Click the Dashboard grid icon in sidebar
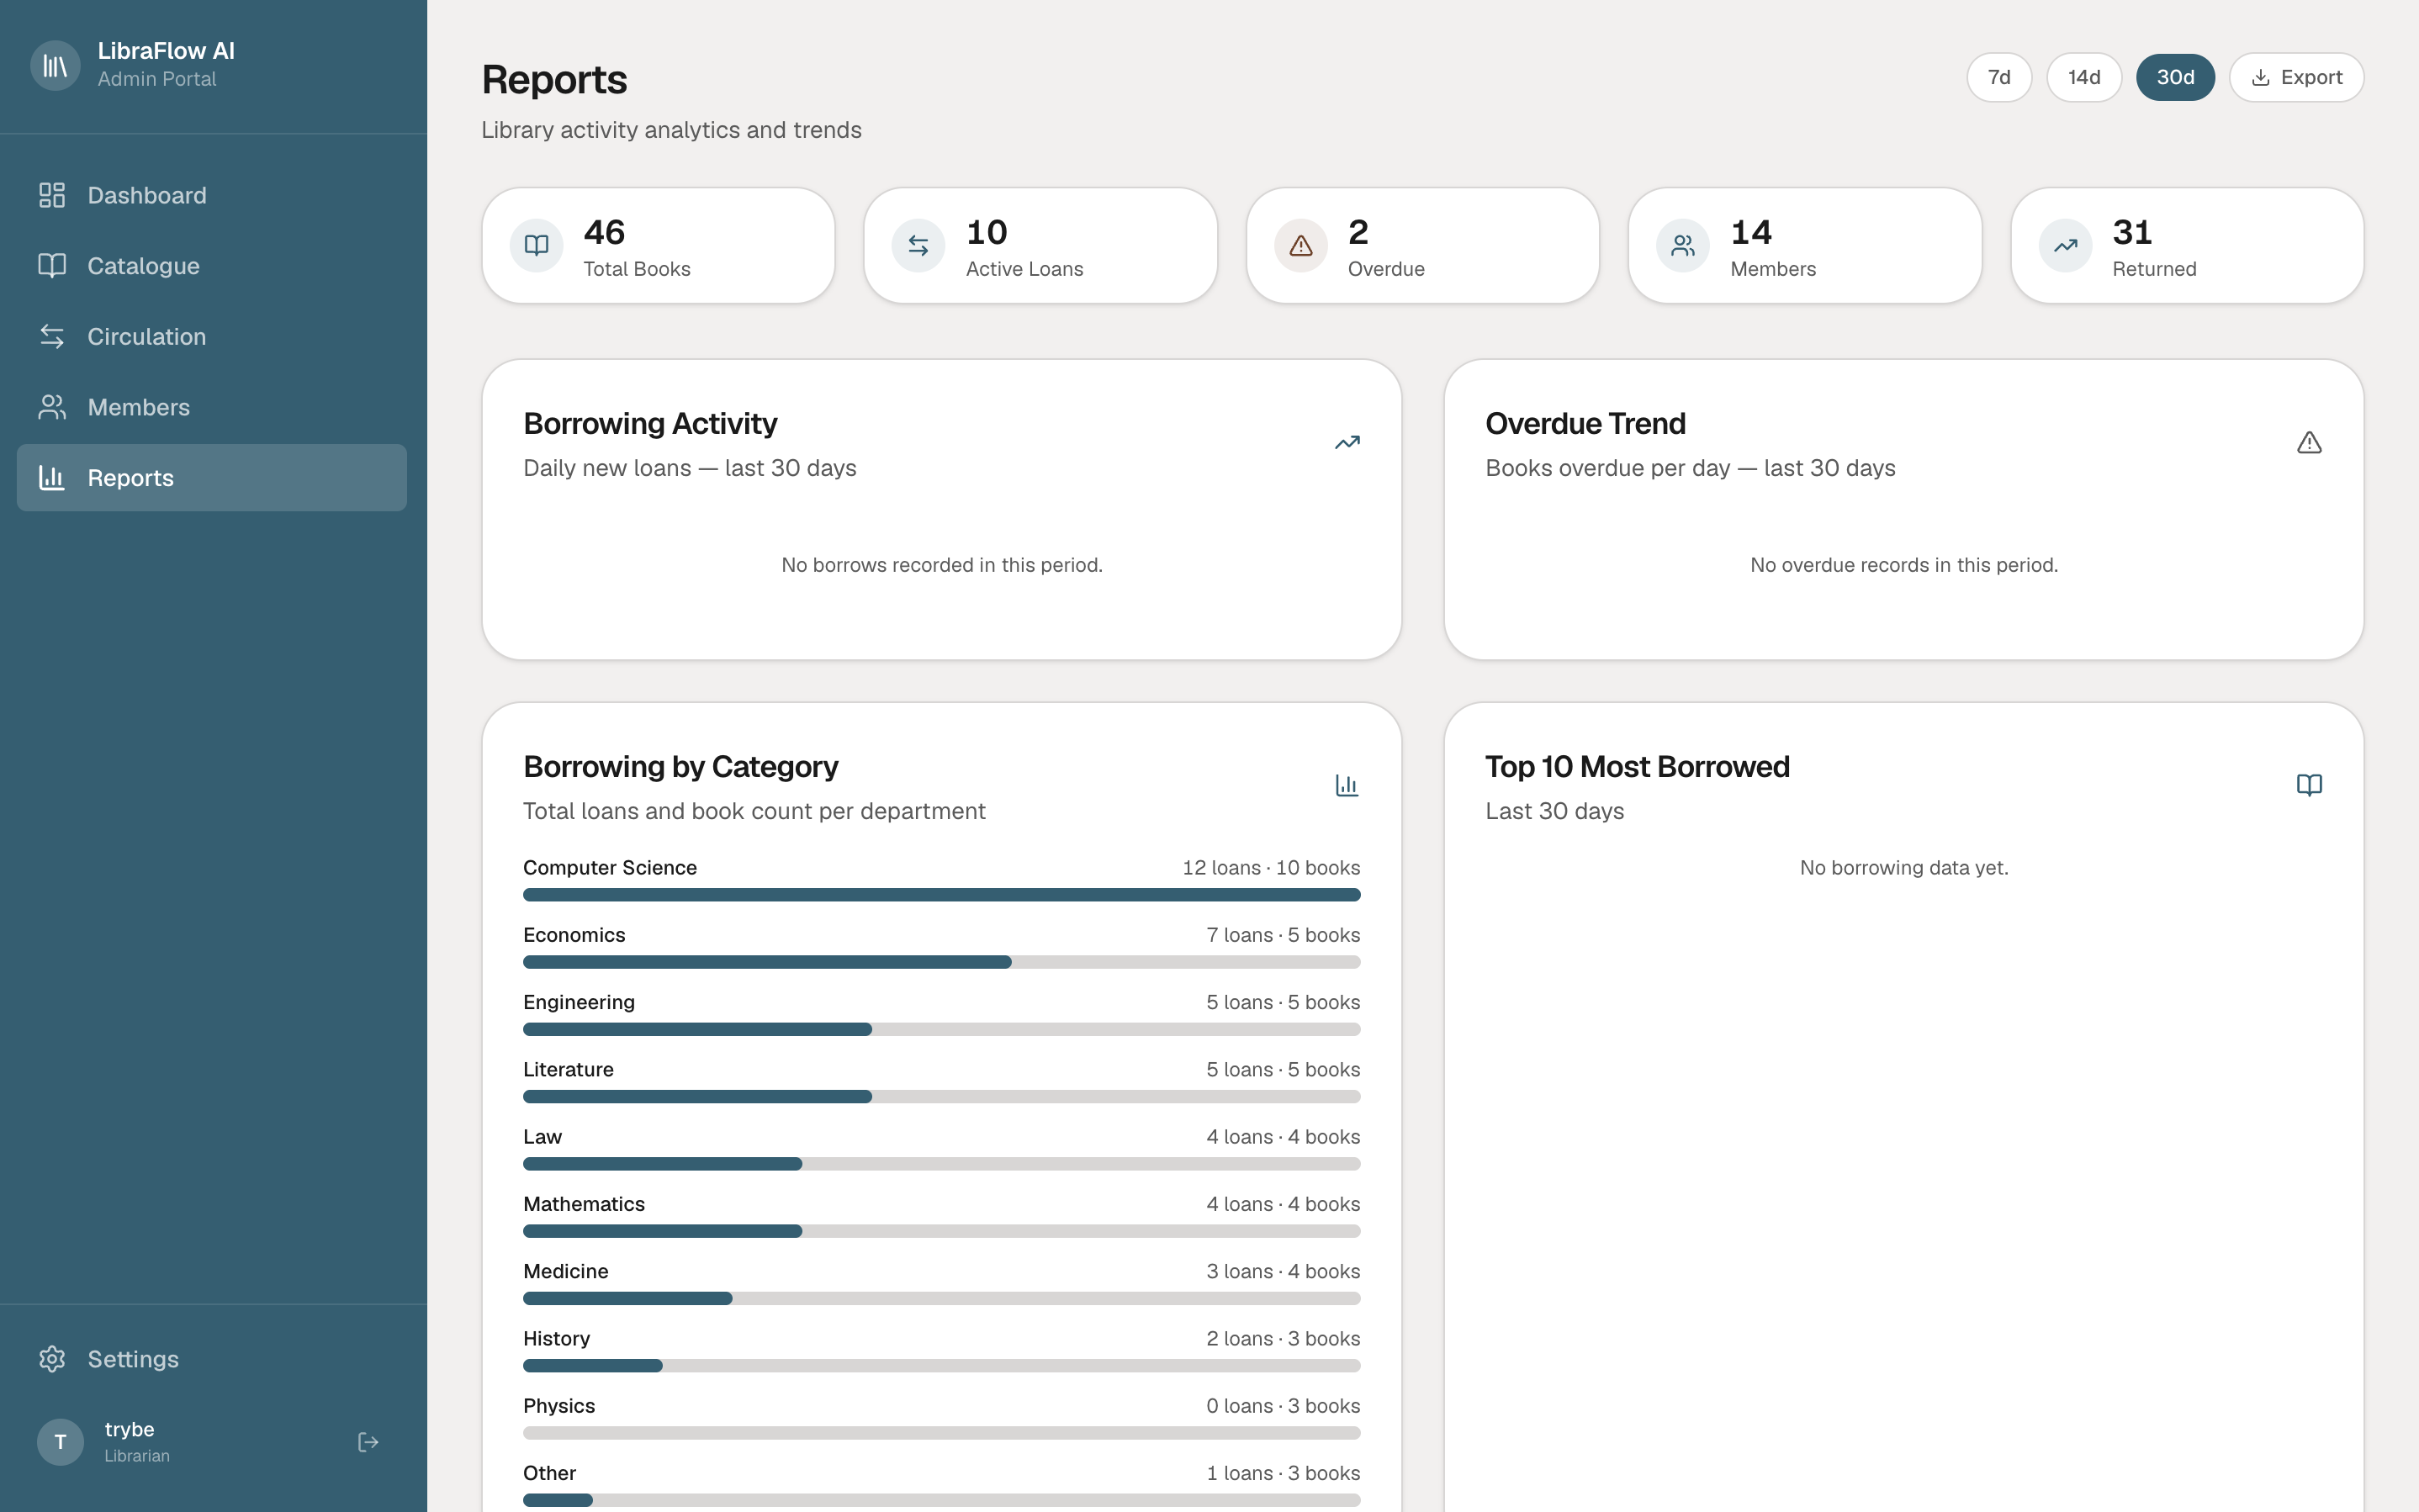Image resolution: width=2419 pixels, height=1512 pixels. coord(52,195)
